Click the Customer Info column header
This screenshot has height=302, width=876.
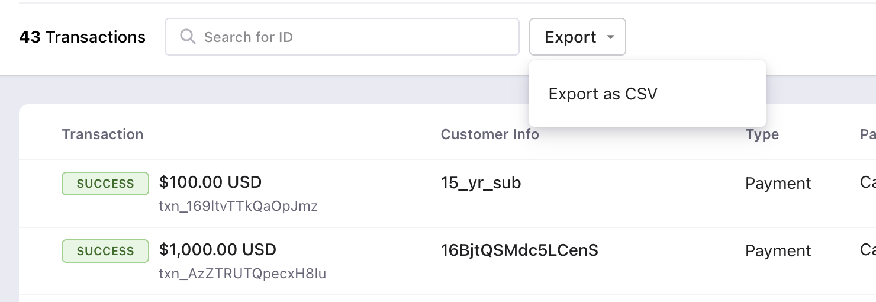[489, 134]
